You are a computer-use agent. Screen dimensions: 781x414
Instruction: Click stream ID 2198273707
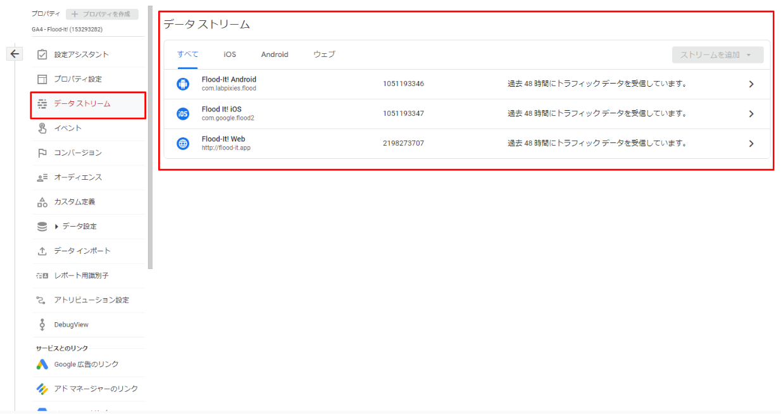point(403,144)
